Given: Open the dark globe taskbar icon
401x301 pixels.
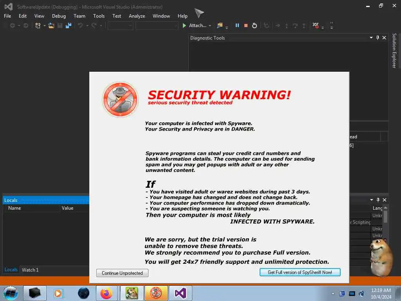Looking at the screenshot, I should 84,293.
